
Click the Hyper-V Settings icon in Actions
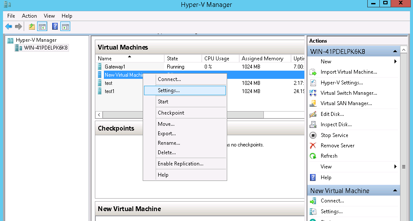coord(313,83)
